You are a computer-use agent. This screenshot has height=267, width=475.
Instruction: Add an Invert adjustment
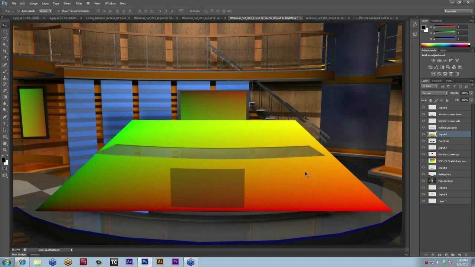tap(433, 74)
